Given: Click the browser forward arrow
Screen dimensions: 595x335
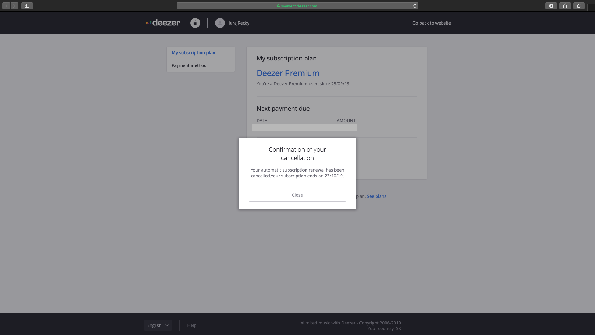Looking at the screenshot, I should 14,6.
